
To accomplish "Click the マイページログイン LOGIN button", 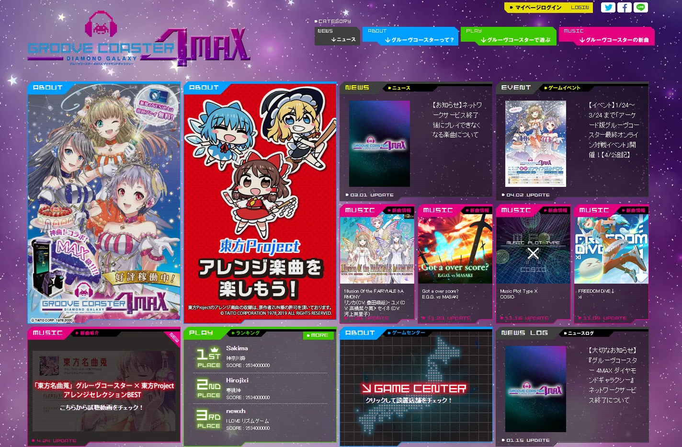I will point(548,8).
